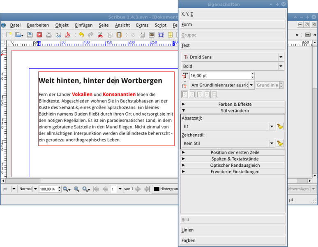The image size is (318, 247).
Task: Select the Insert Image Frame tool
Action: click(x=152, y=35)
